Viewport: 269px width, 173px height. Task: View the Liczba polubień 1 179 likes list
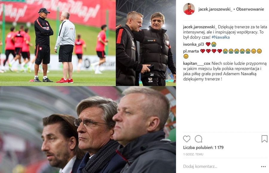coord(203,147)
